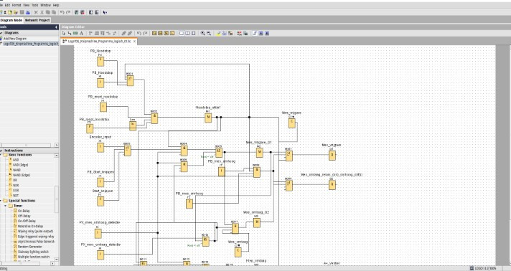Select the arrow Selection tool in Diagram Editor toolbar
Image resolution: width=511 pixels, height=271 pixels.
(x=64, y=33)
